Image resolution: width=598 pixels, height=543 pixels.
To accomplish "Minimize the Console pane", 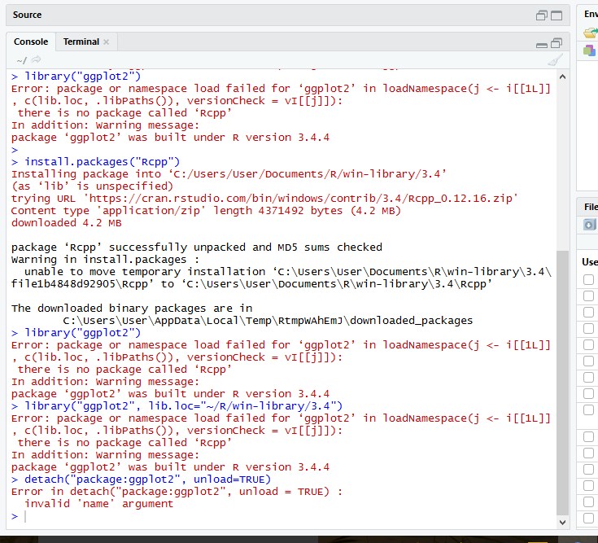I will [x=542, y=45].
